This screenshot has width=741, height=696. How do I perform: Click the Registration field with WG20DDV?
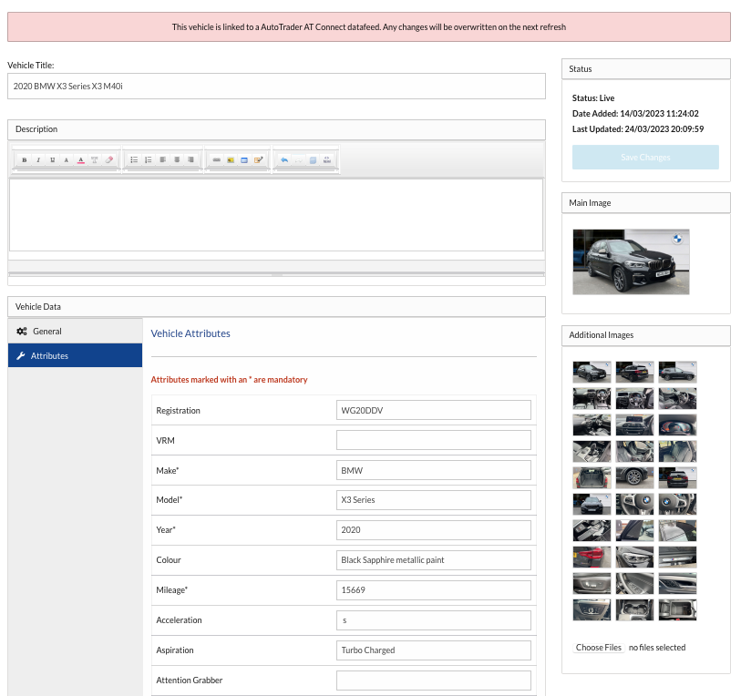(433, 410)
